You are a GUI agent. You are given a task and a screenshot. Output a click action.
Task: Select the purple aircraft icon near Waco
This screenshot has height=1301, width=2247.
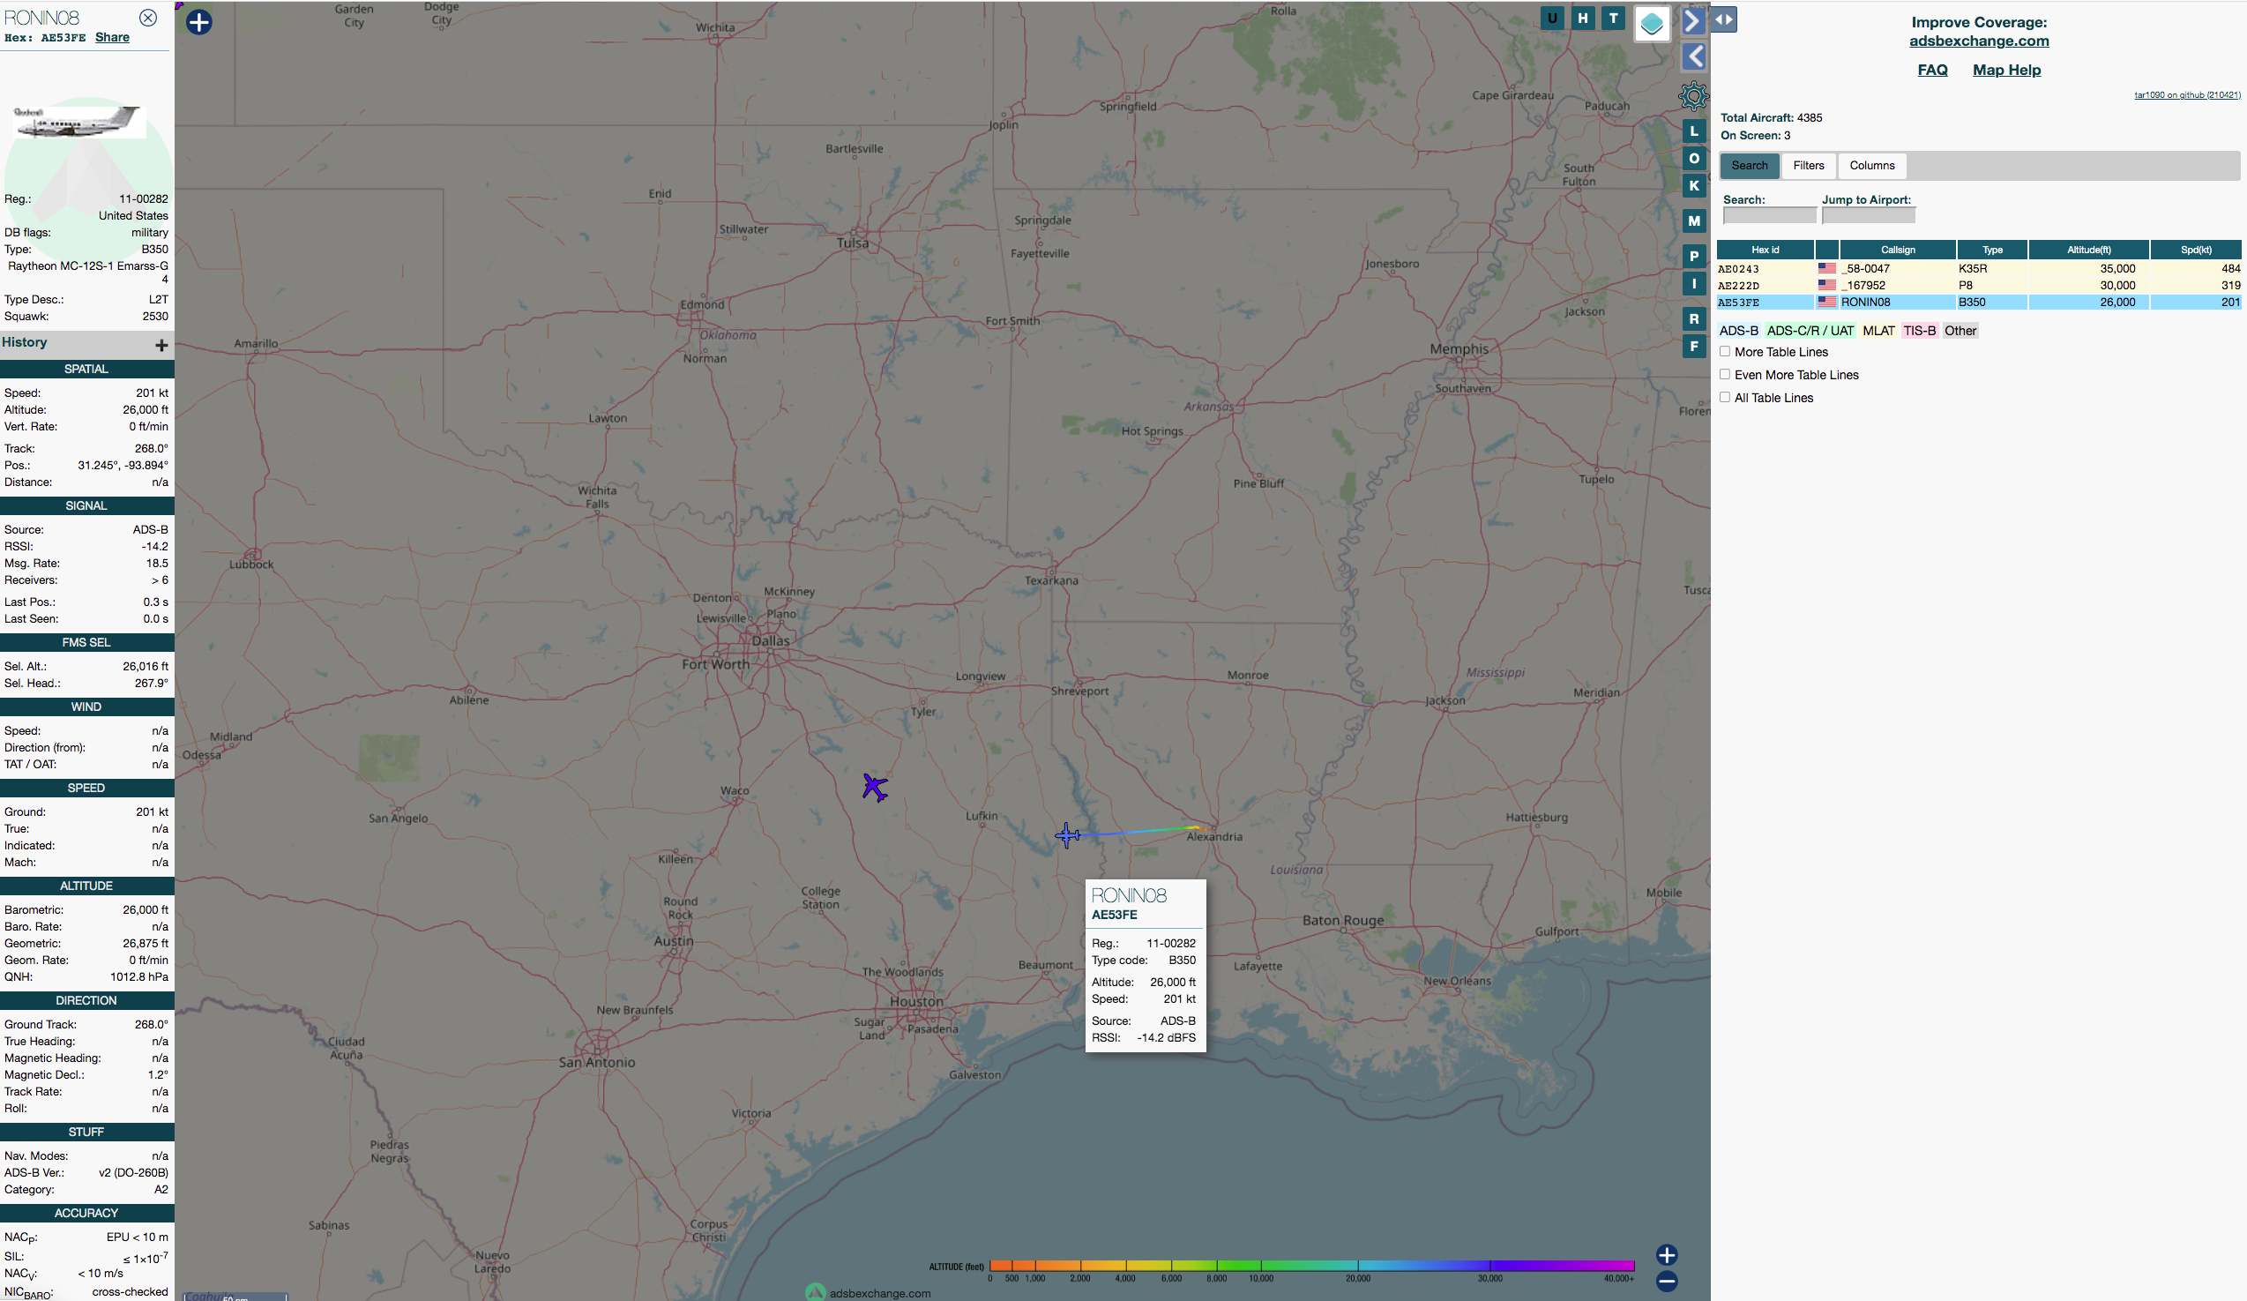click(x=875, y=788)
